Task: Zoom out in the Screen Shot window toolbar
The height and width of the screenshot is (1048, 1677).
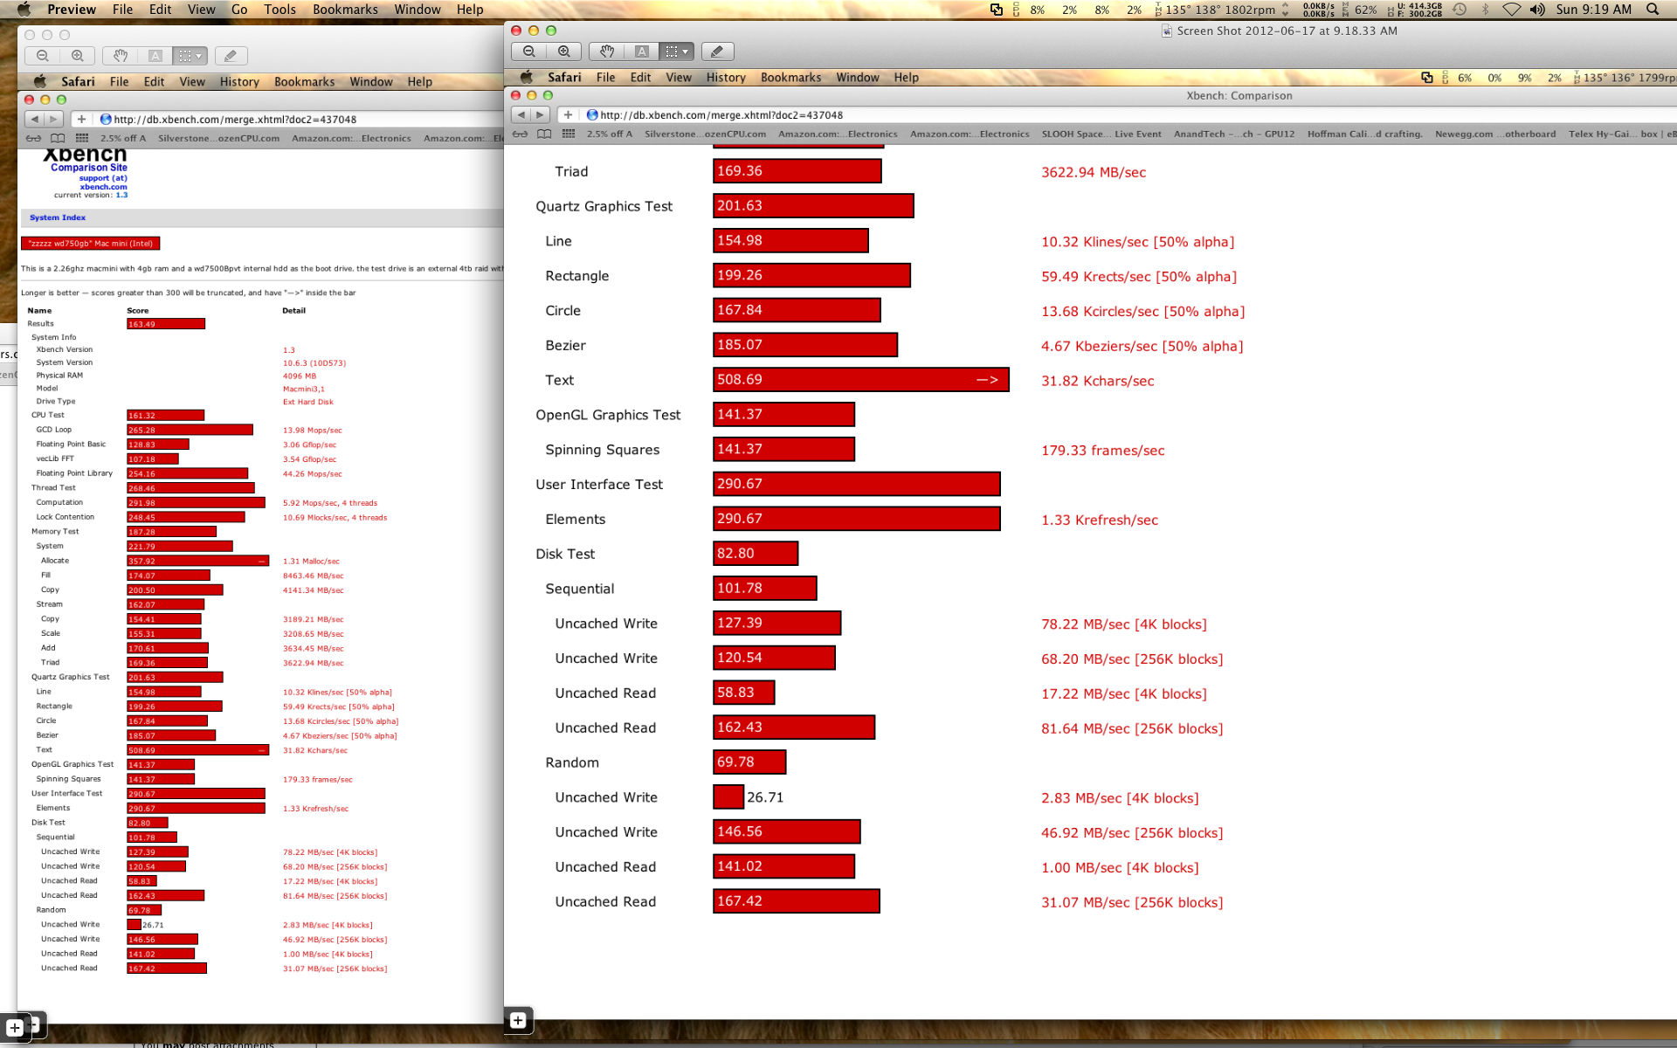Action: (529, 52)
